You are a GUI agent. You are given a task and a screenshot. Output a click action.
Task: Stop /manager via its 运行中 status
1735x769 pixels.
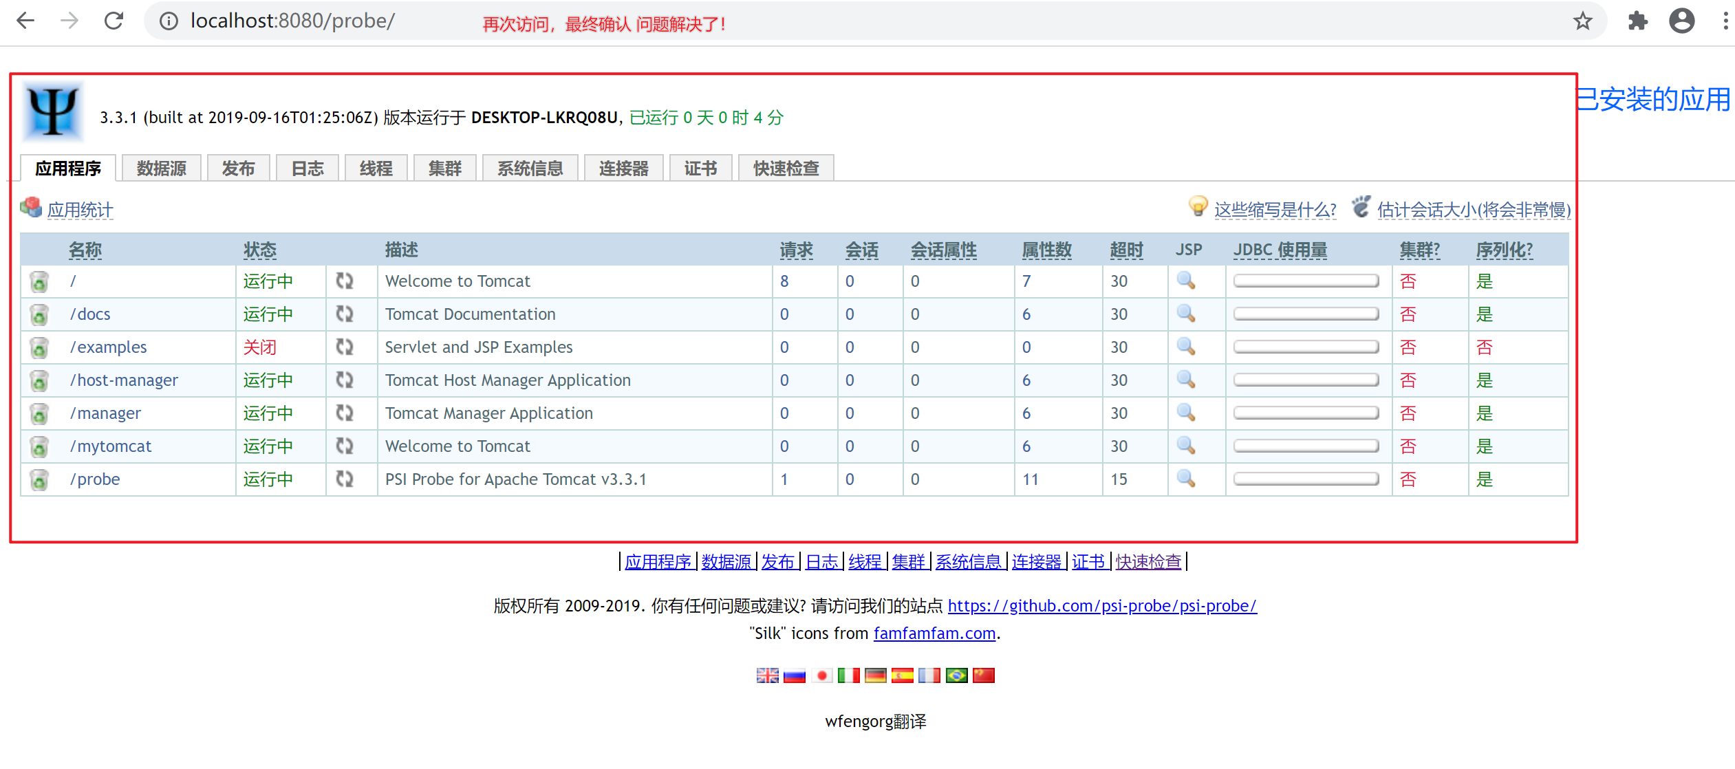point(268,413)
